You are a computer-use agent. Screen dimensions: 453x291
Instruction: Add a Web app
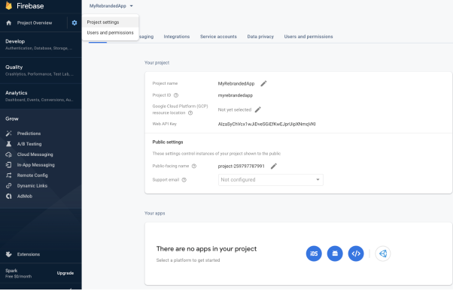pos(356,253)
